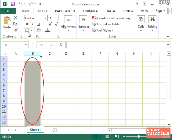Click the Undo arrow icon

(x=21, y=4)
